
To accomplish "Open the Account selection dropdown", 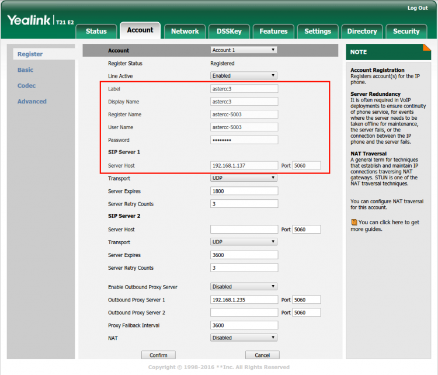I will pos(244,50).
